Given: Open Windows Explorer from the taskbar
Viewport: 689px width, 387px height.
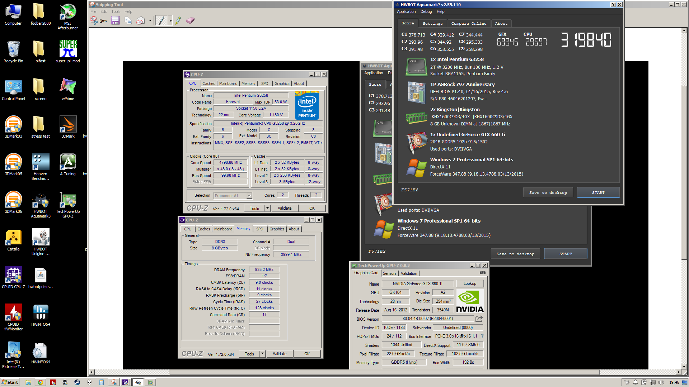Looking at the screenshot, I should [28, 382].
